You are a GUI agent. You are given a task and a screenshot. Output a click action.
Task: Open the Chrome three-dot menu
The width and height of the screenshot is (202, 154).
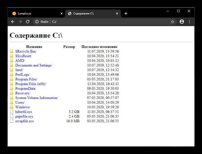tap(189, 22)
